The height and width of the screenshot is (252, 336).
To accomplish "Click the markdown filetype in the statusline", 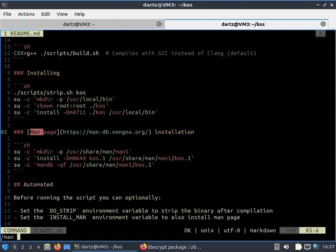I will (x=263, y=230).
